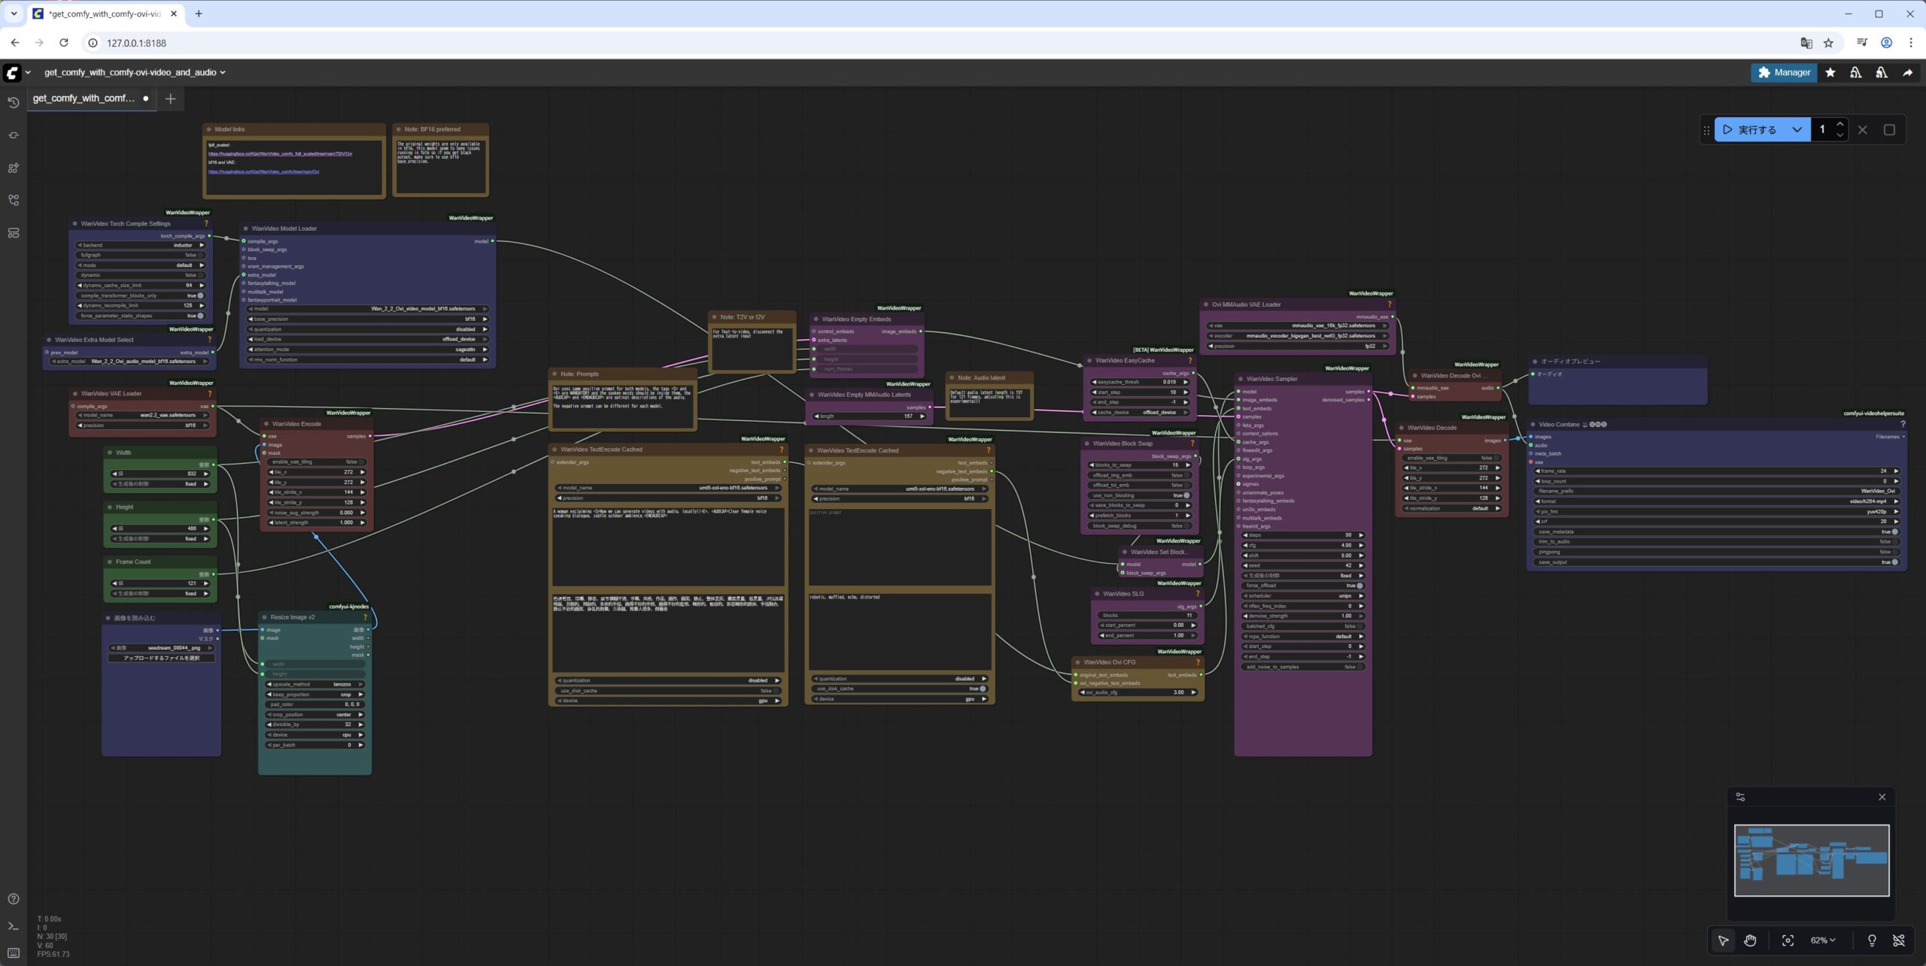The height and width of the screenshot is (966, 1926).
Task: Click the upload file button in image loader
Action: click(162, 658)
